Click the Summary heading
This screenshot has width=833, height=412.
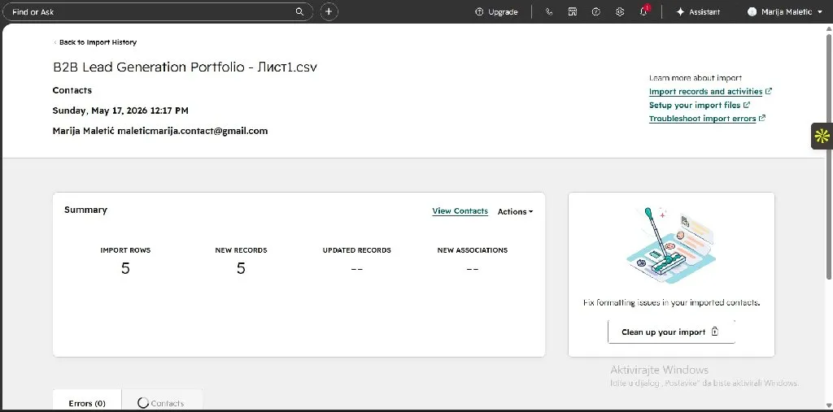point(85,210)
